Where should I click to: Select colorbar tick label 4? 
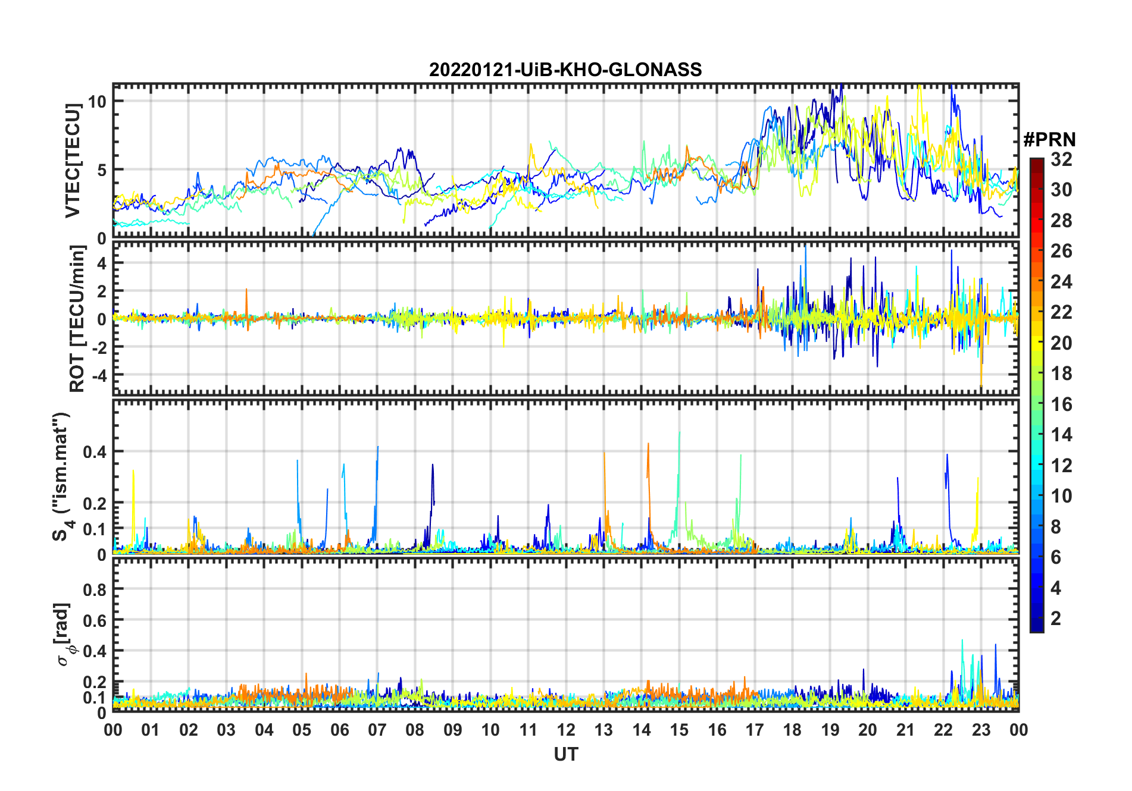point(1056,588)
